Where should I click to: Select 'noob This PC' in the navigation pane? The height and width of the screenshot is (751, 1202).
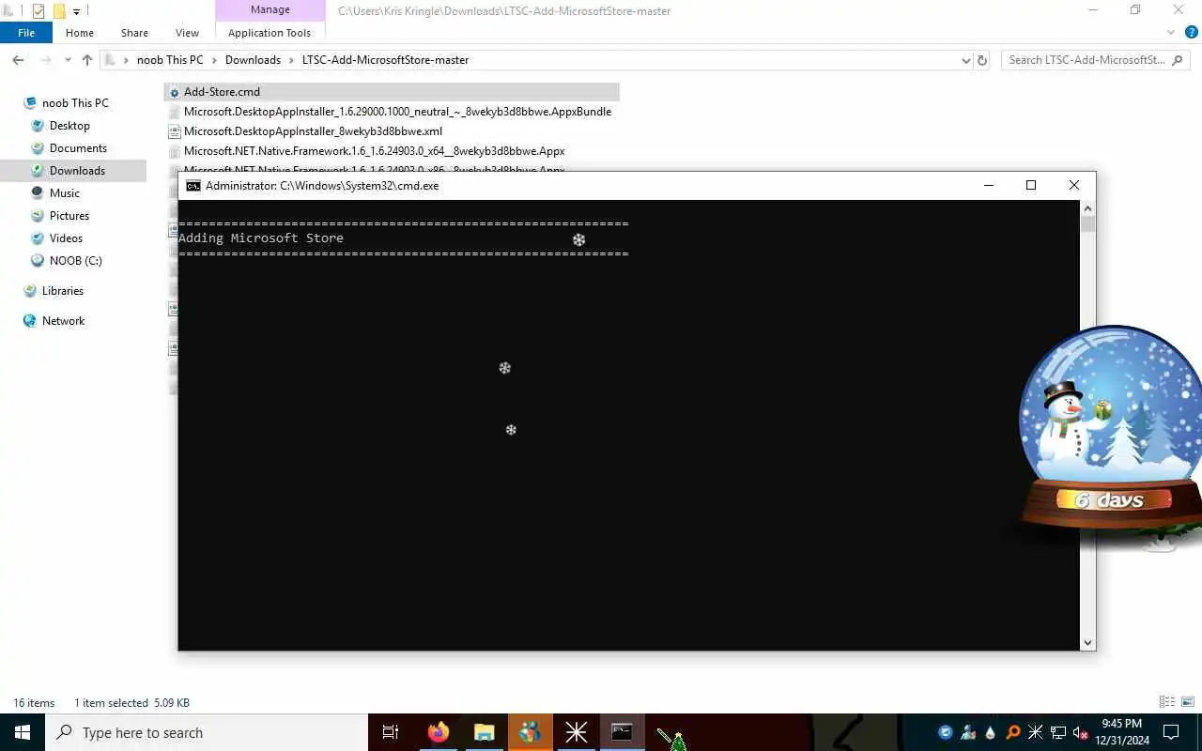[75, 103]
